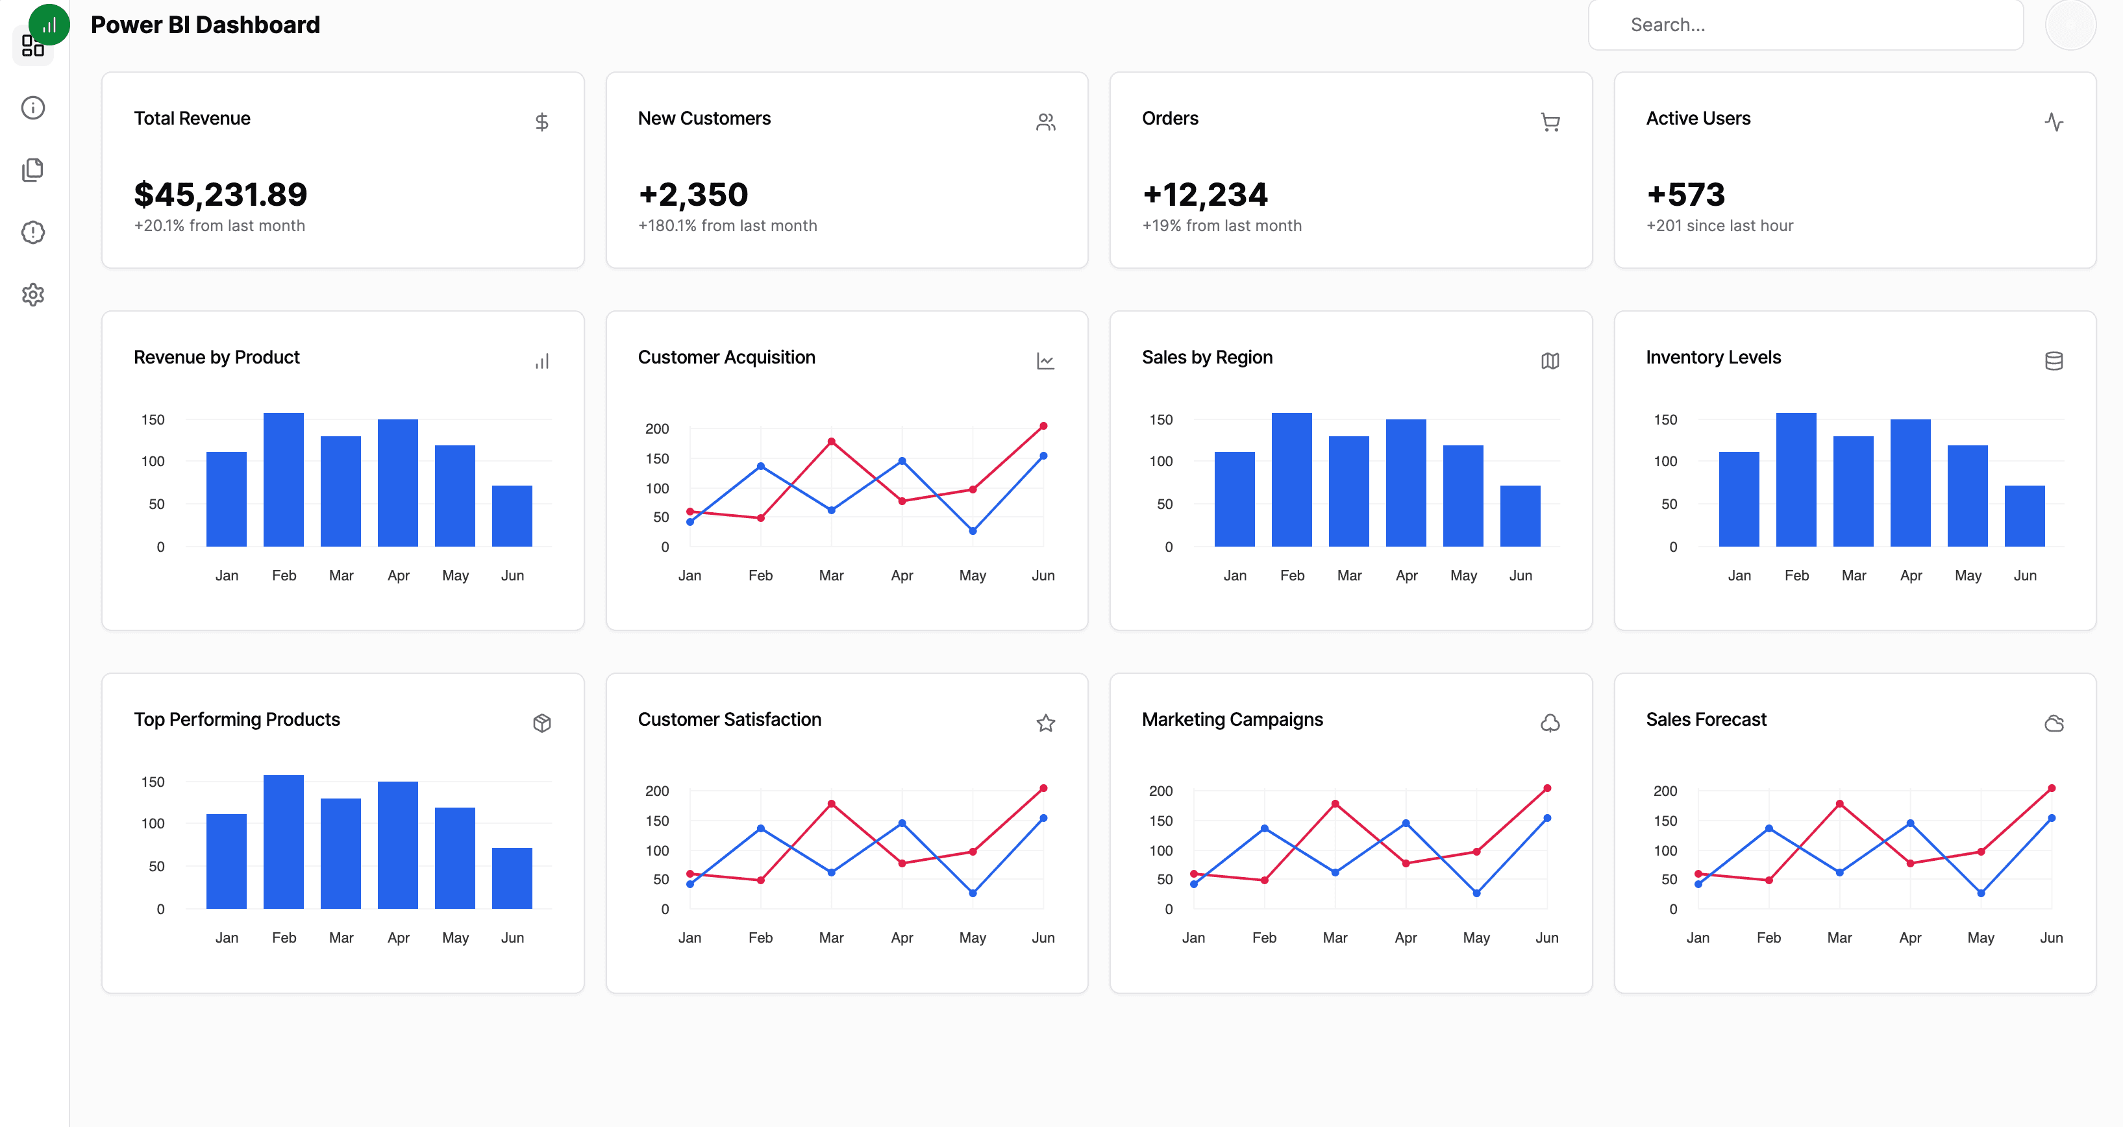Click activity pulse icon on Active Users
2123x1127 pixels.
click(2053, 122)
